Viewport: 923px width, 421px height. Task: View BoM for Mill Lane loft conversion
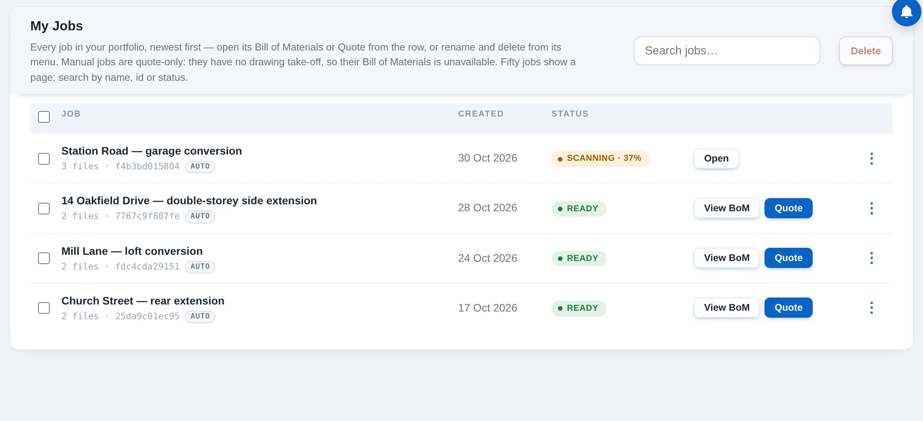pyautogui.click(x=726, y=258)
